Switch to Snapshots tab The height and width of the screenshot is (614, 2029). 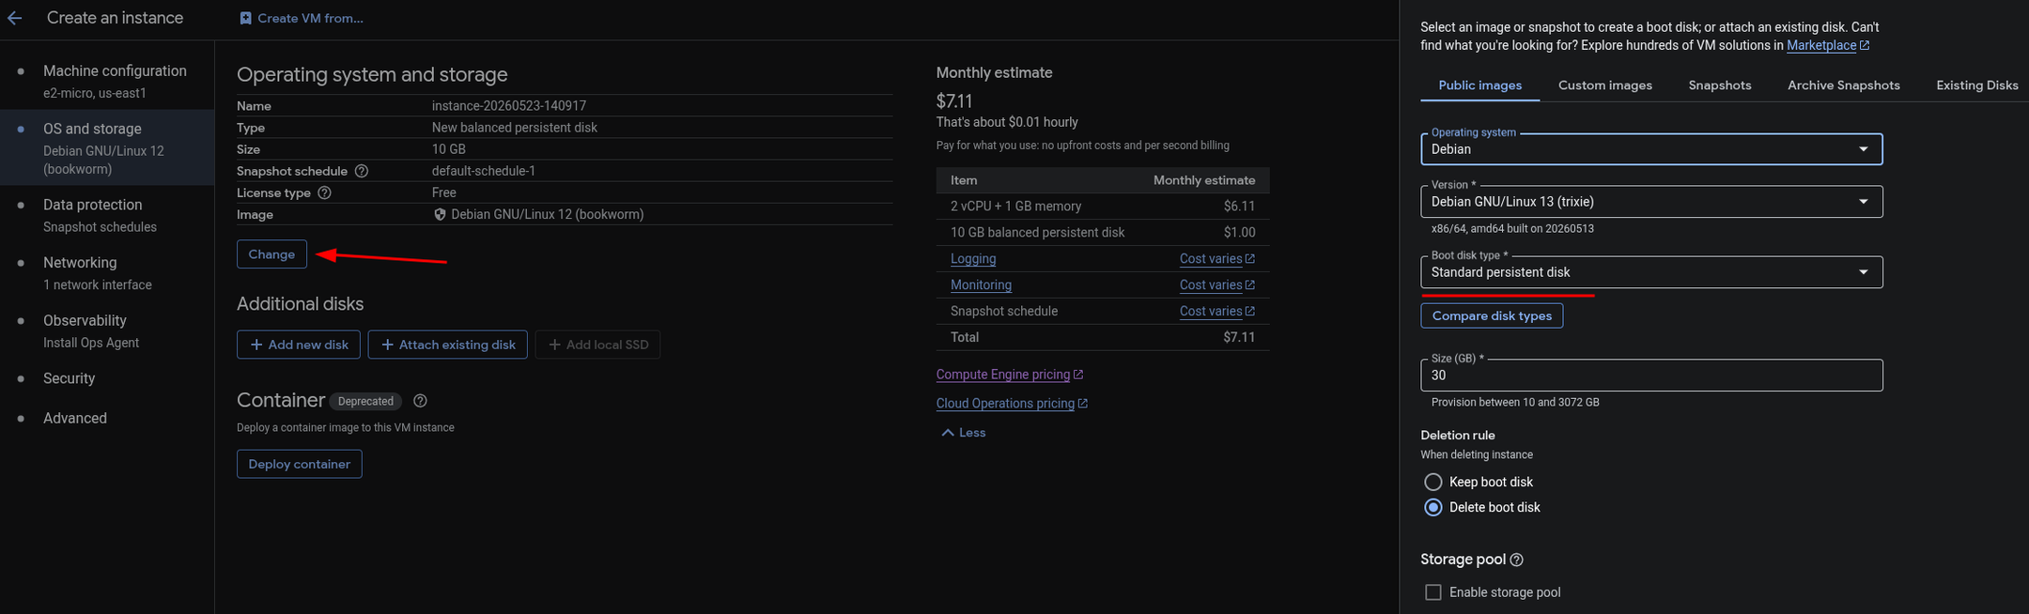1719,85
